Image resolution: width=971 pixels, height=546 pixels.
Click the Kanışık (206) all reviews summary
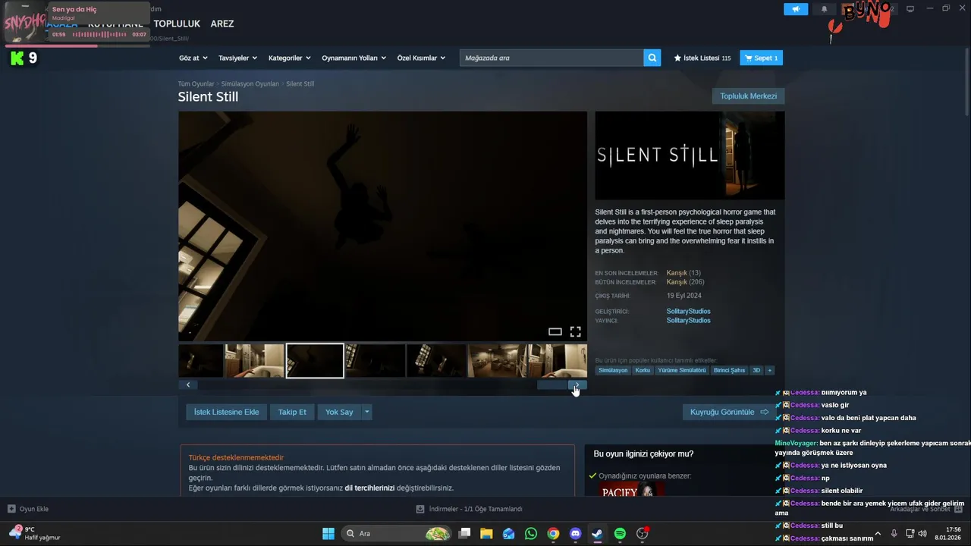(685, 282)
